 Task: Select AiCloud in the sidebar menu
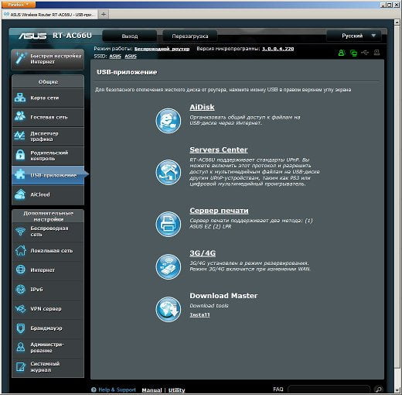tap(48, 194)
